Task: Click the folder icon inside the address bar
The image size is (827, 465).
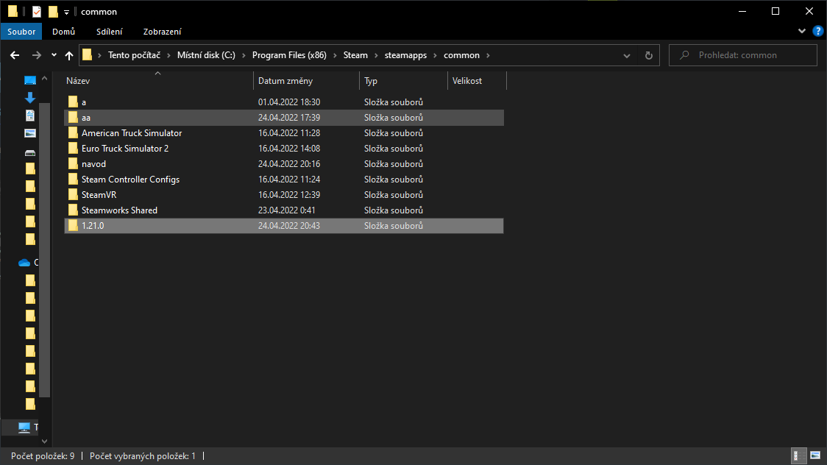Action: click(87, 55)
